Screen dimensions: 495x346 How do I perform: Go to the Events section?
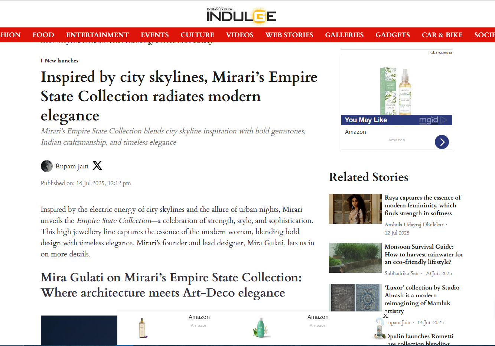tap(155, 35)
